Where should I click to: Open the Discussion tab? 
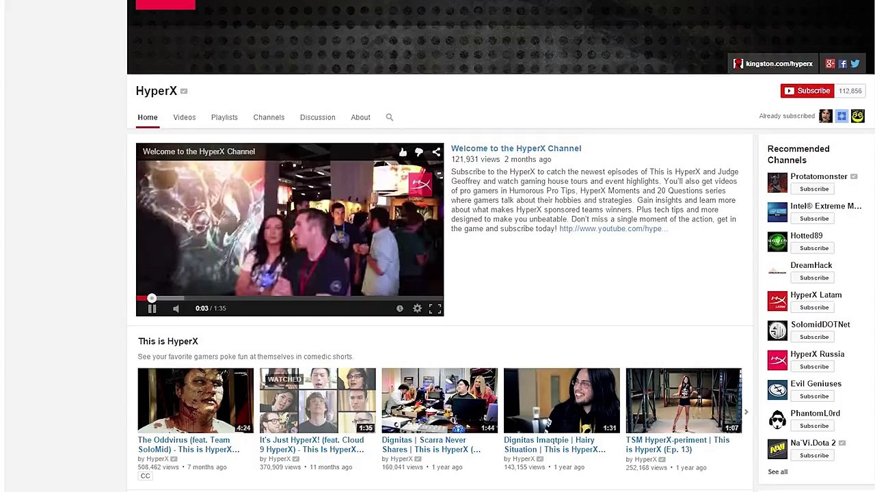[318, 118]
